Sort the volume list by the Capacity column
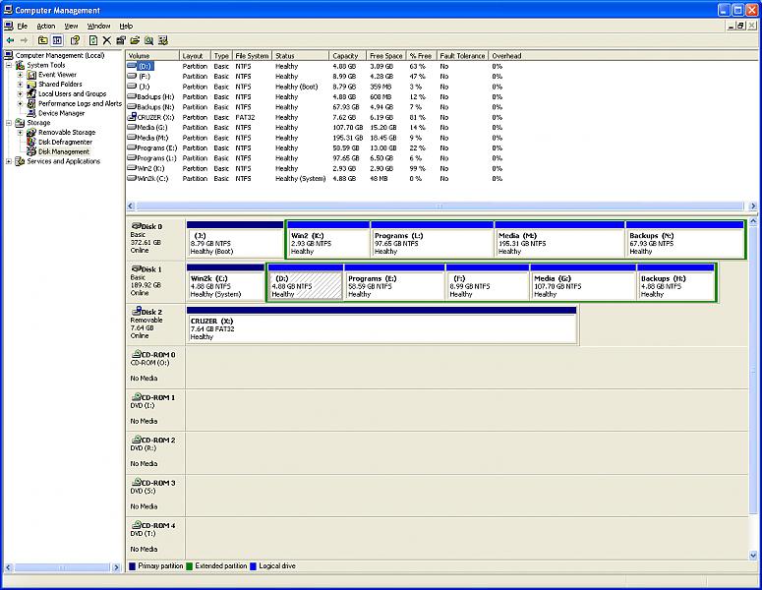762x590 pixels. pyautogui.click(x=345, y=56)
